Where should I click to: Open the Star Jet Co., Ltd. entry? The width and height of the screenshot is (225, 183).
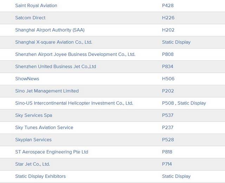[x=32, y=164]
